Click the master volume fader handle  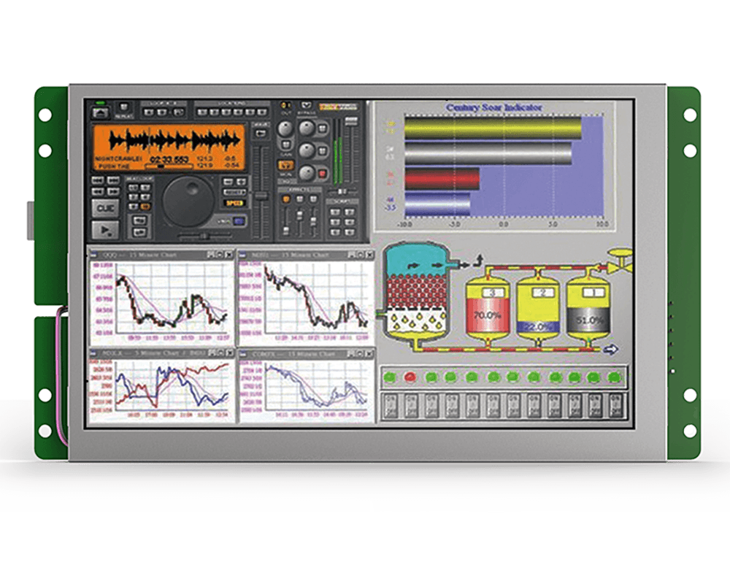click(350, 121)
